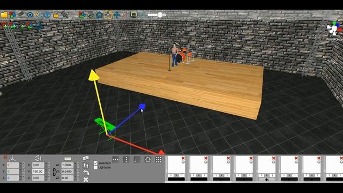
Task: Click the scale Z field showing 0.36
Action: [68, 178]
